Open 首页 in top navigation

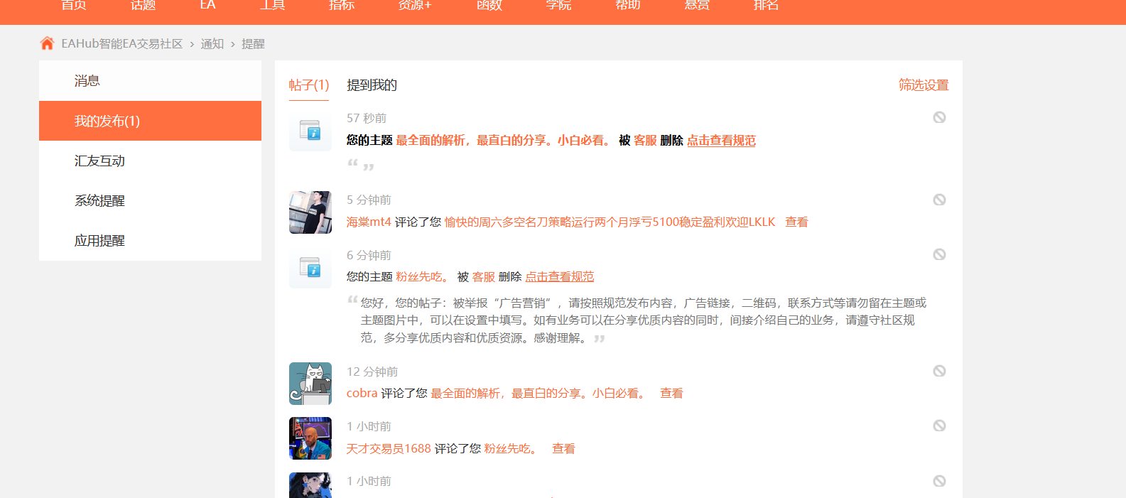pos(74,6)
